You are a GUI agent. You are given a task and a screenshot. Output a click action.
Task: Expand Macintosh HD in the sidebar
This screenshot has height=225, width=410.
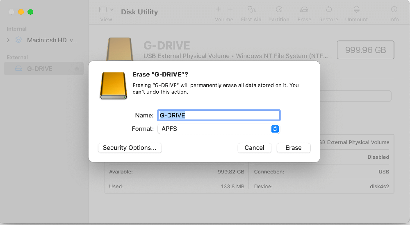tap(8, 40)
